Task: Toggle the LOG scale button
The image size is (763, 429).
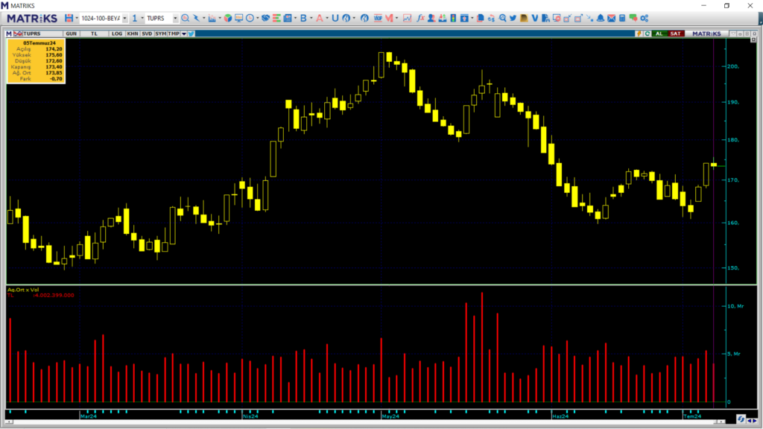Action: [x=117, y=34]
